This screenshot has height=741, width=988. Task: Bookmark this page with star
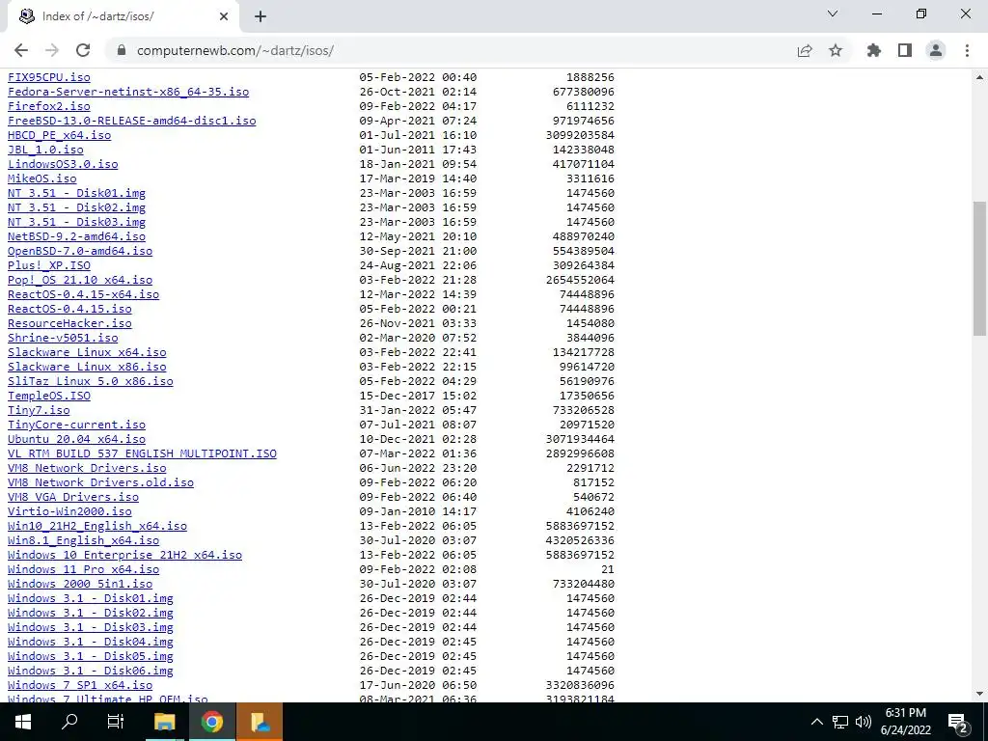click(x=836, y=50)
